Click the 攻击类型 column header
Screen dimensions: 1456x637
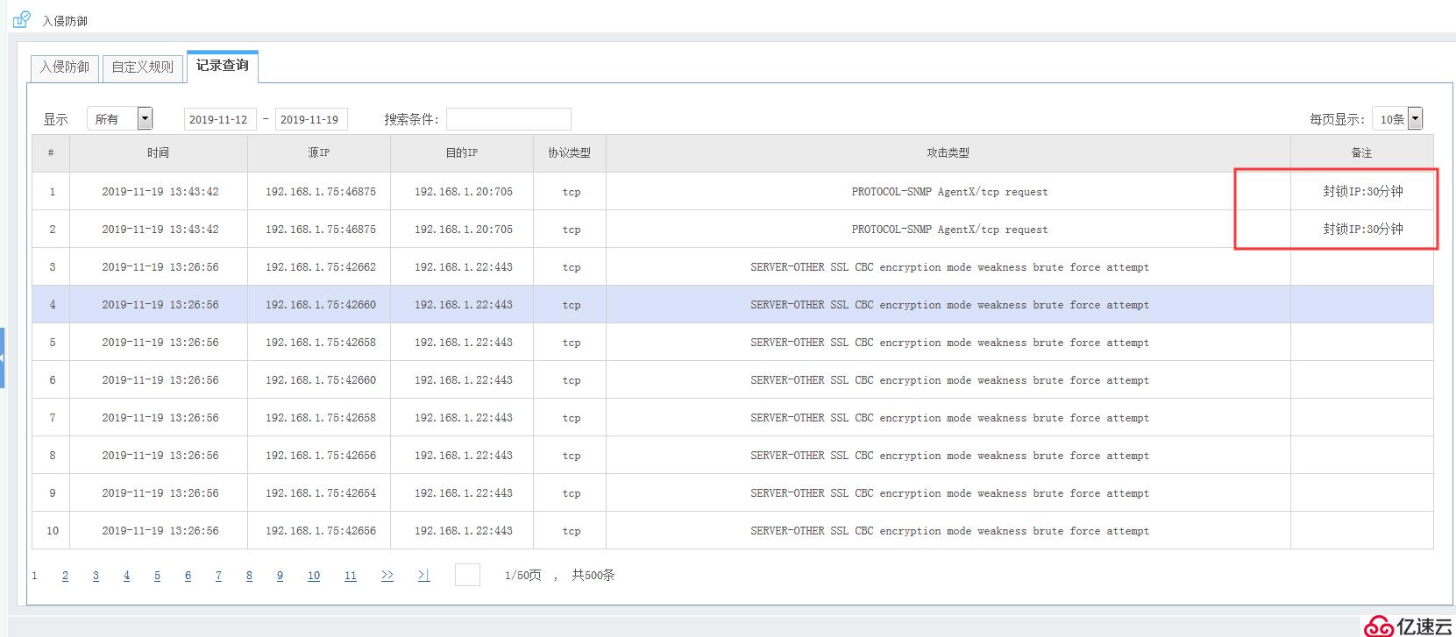[948, 152]
